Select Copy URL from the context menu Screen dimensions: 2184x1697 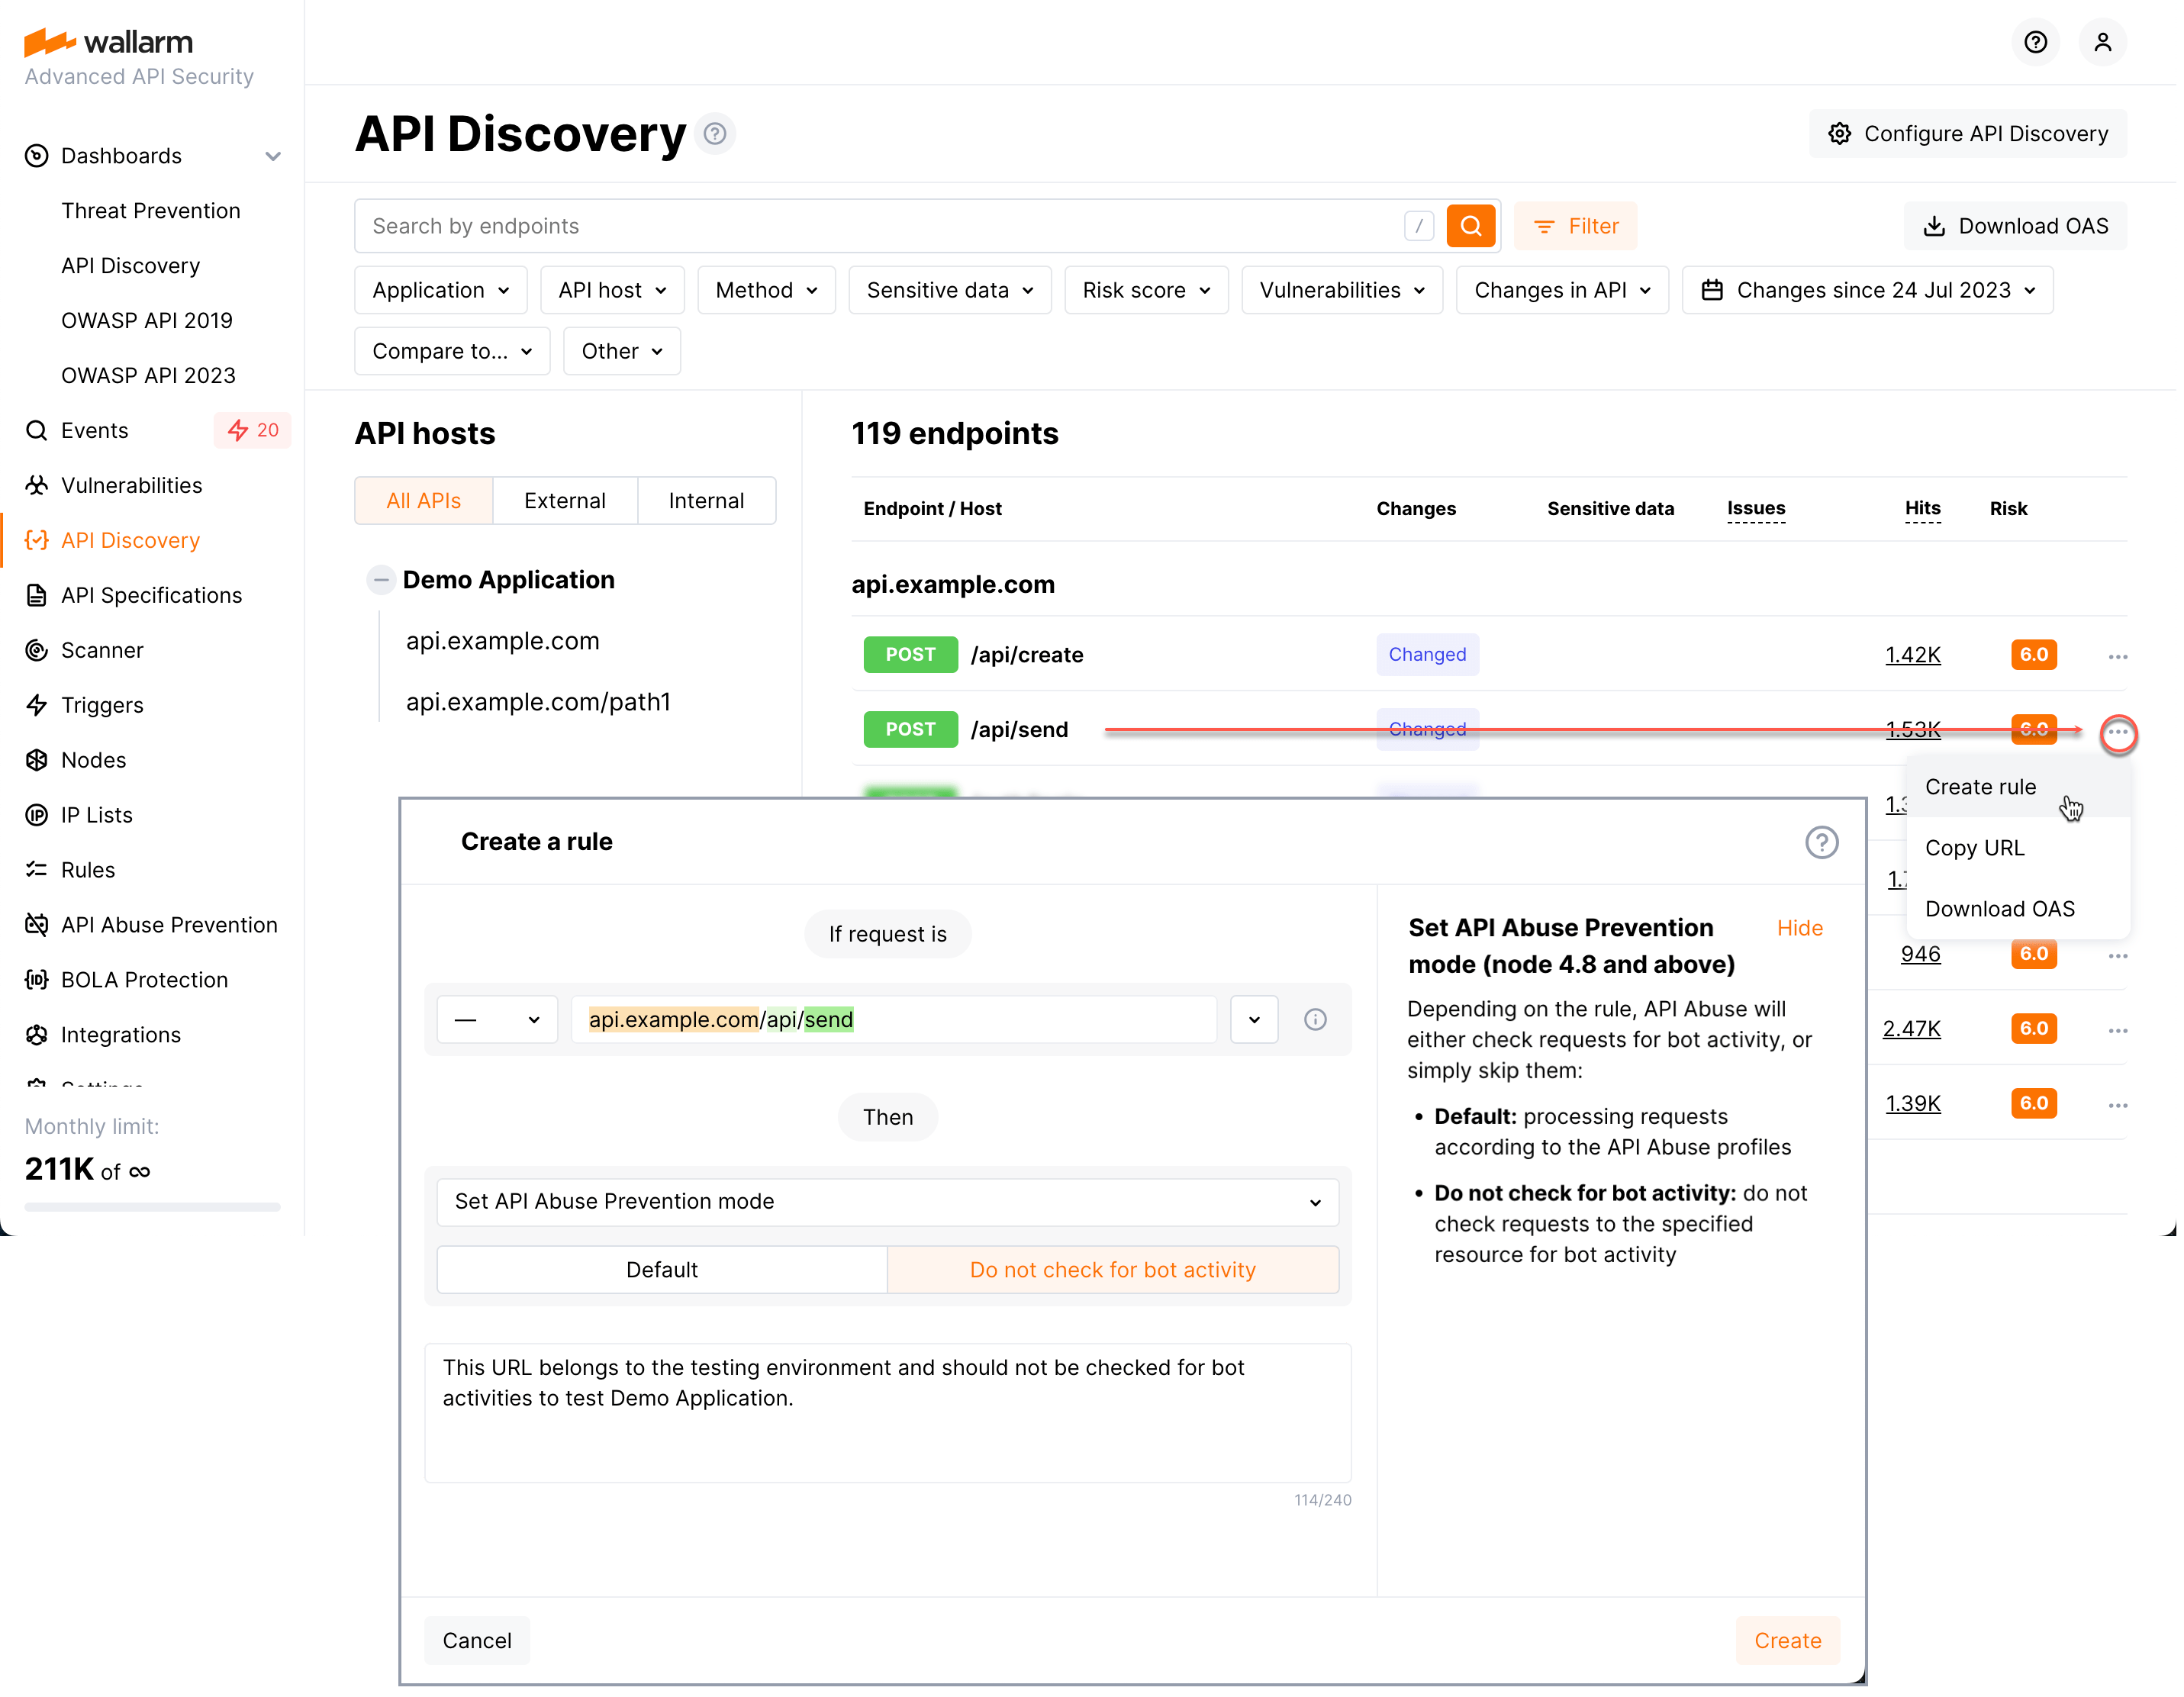(1975, 847)
